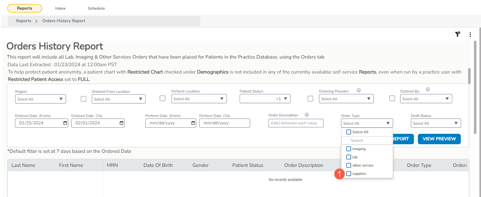The width and height of the screenshot is (481, 197).
Task: Check the supplies order type checkbox
Action: click(x=349, y=173)
